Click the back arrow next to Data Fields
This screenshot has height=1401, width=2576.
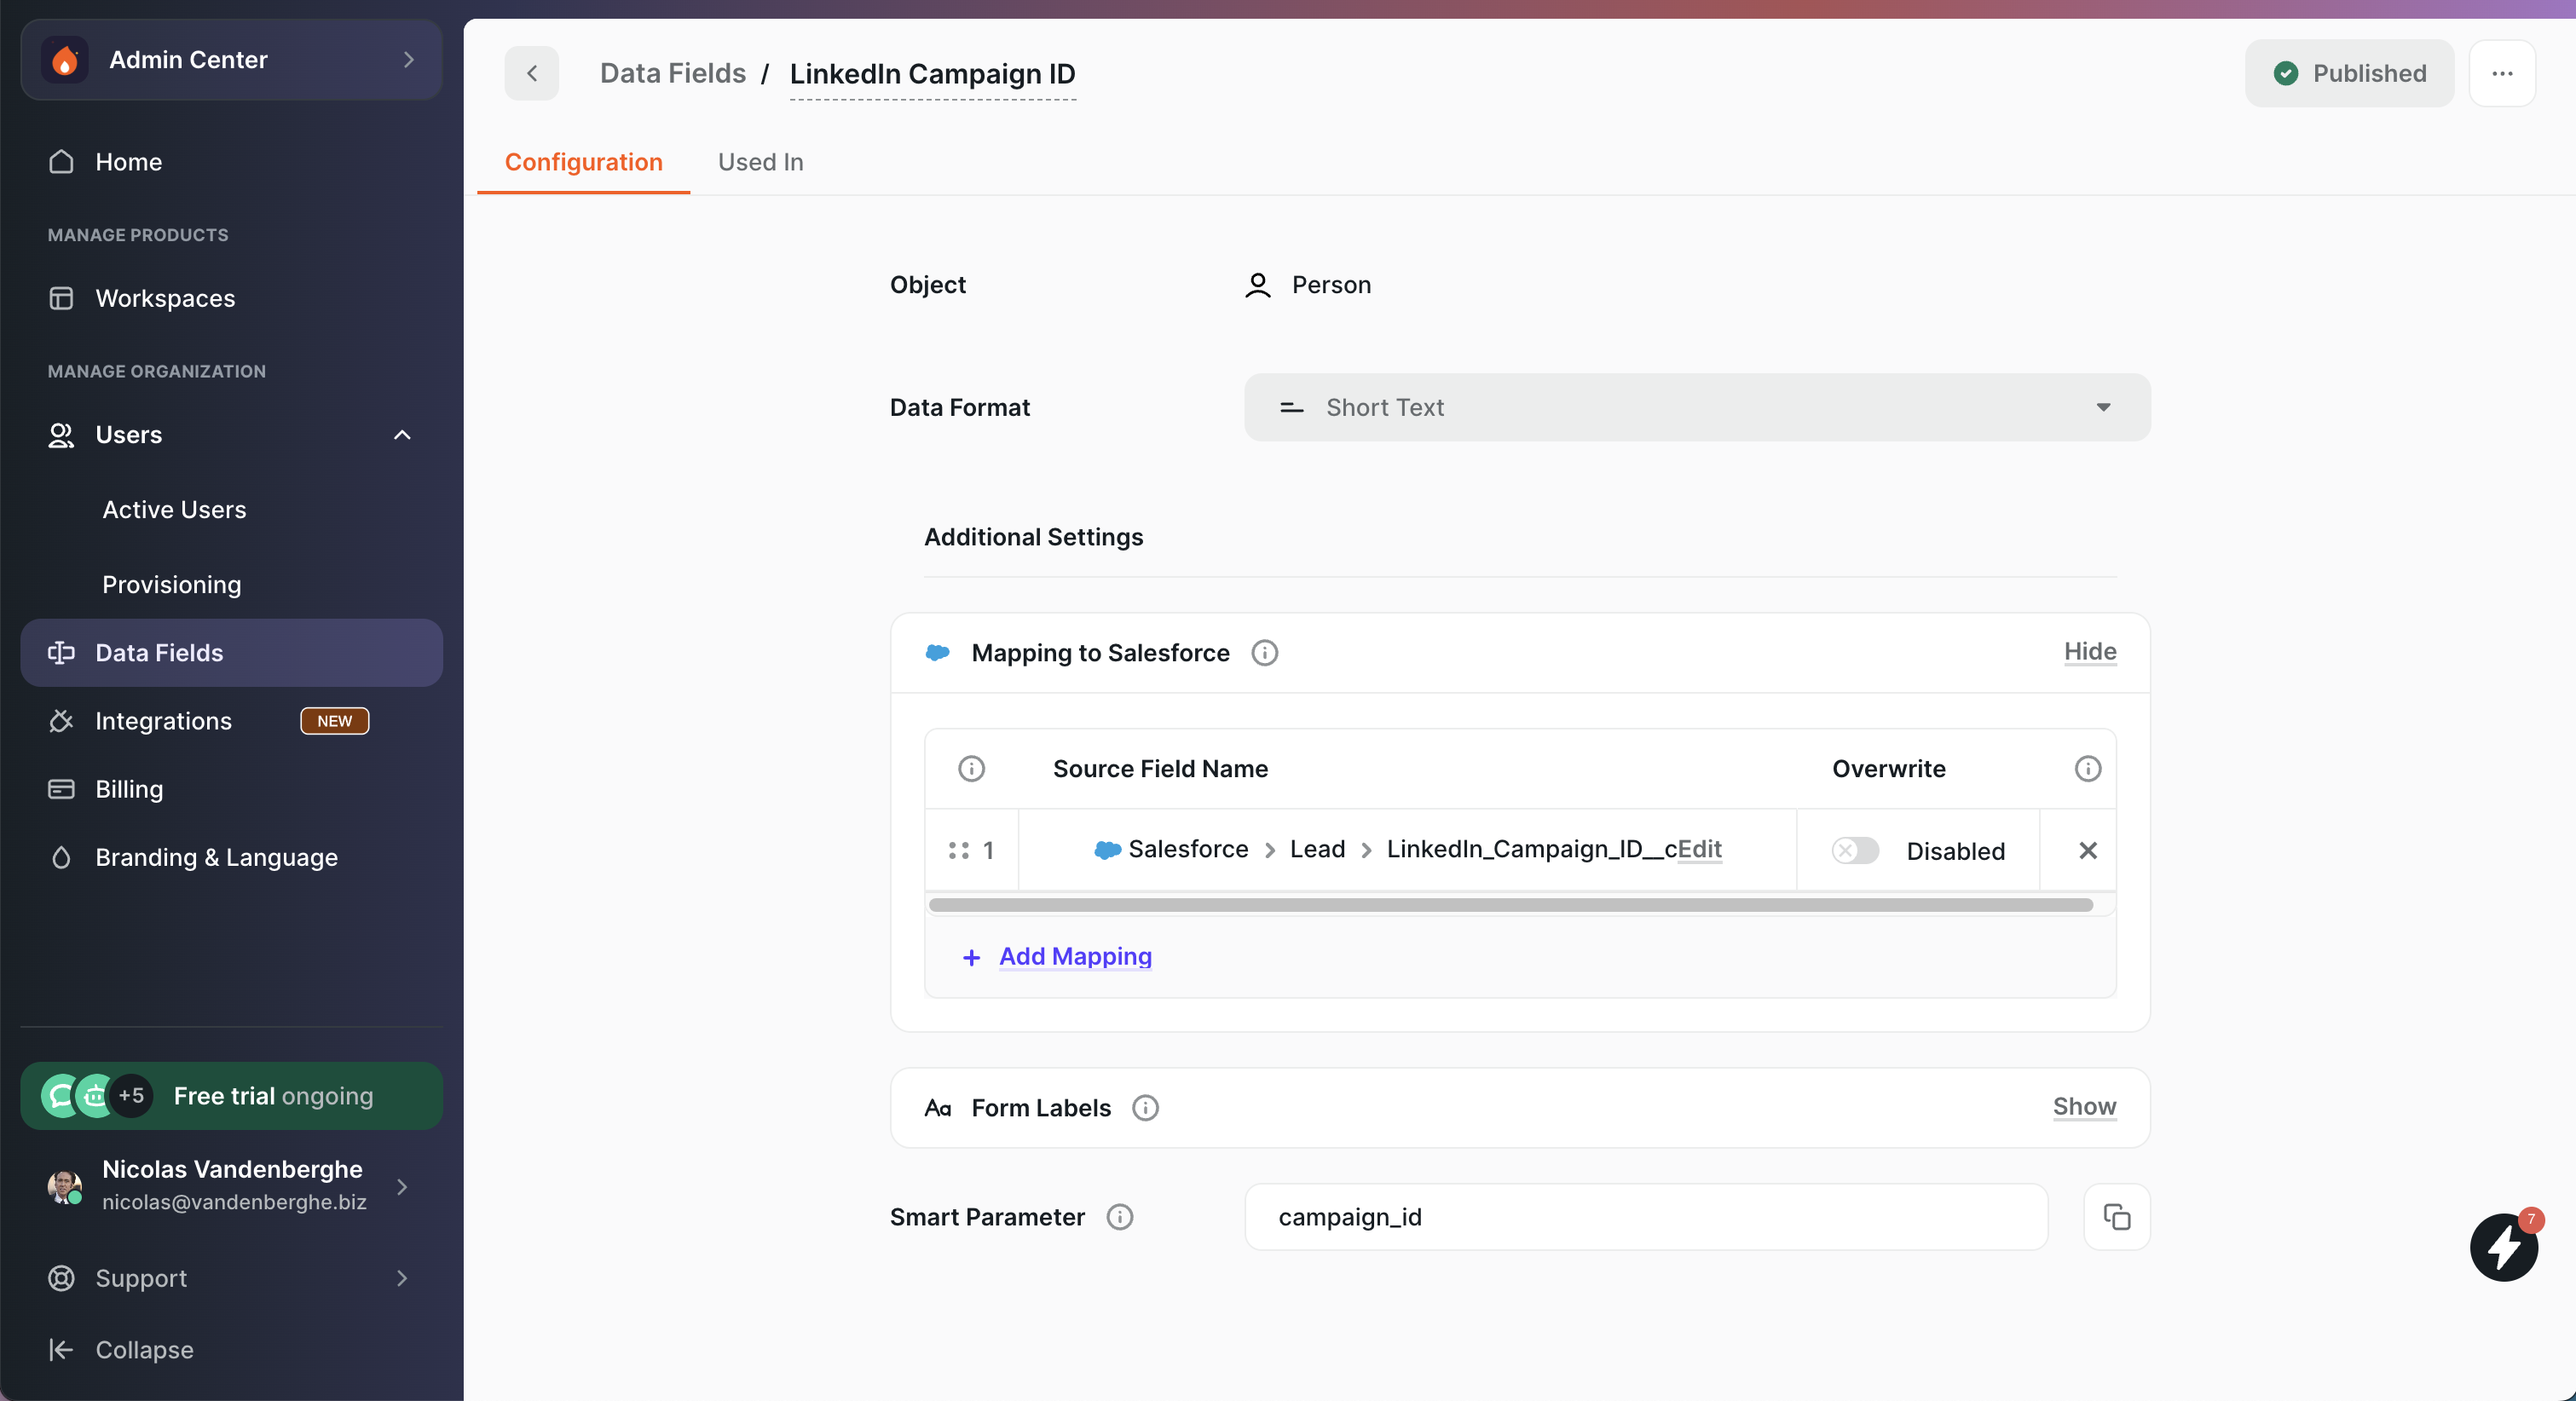click(532, 73)
